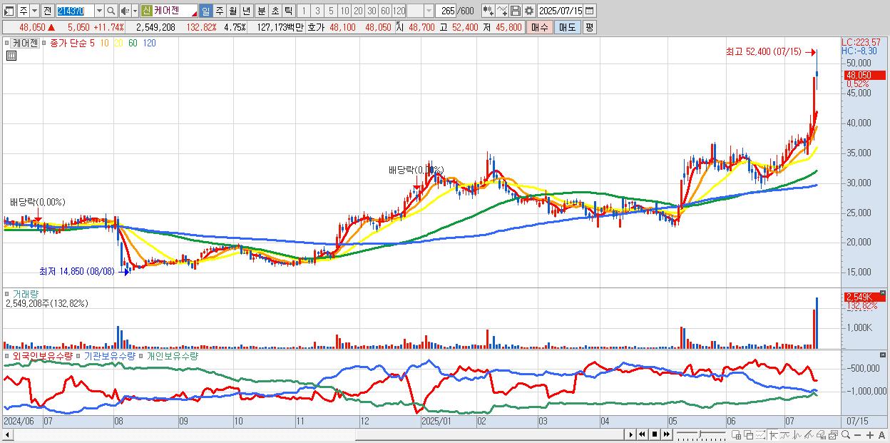
Task: Choose interval 30 button
Action: pyautogui.click(x=372, y=11)
